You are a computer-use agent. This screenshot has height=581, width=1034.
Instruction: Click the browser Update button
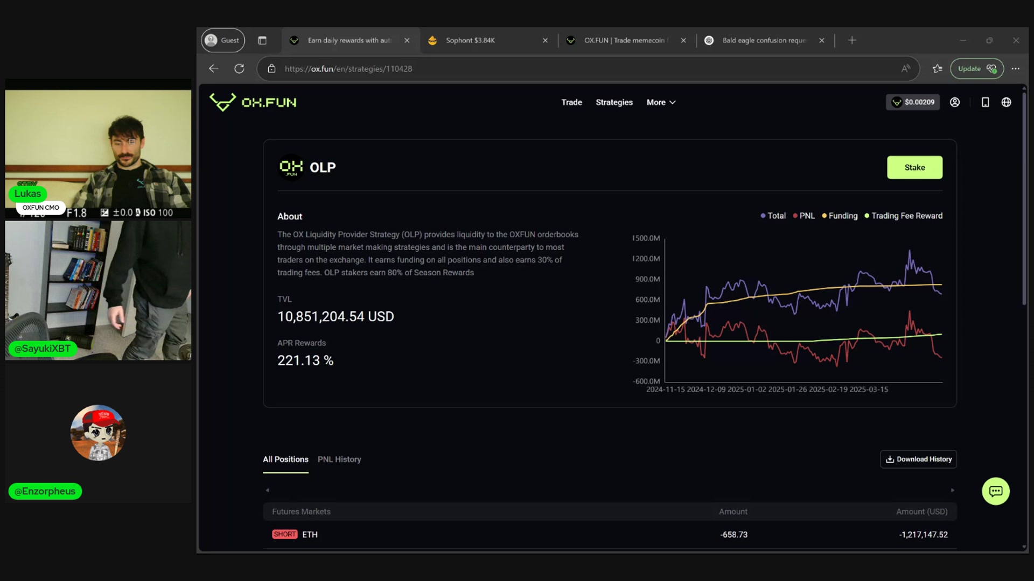click(x=976, y=69)
